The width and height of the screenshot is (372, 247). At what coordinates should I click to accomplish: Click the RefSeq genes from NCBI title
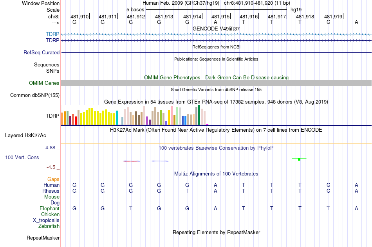point(217,47)
